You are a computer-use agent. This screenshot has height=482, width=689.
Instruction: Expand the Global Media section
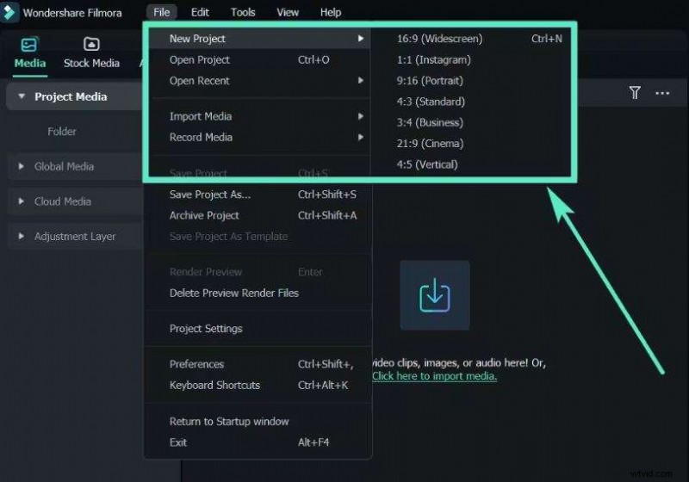21,166
